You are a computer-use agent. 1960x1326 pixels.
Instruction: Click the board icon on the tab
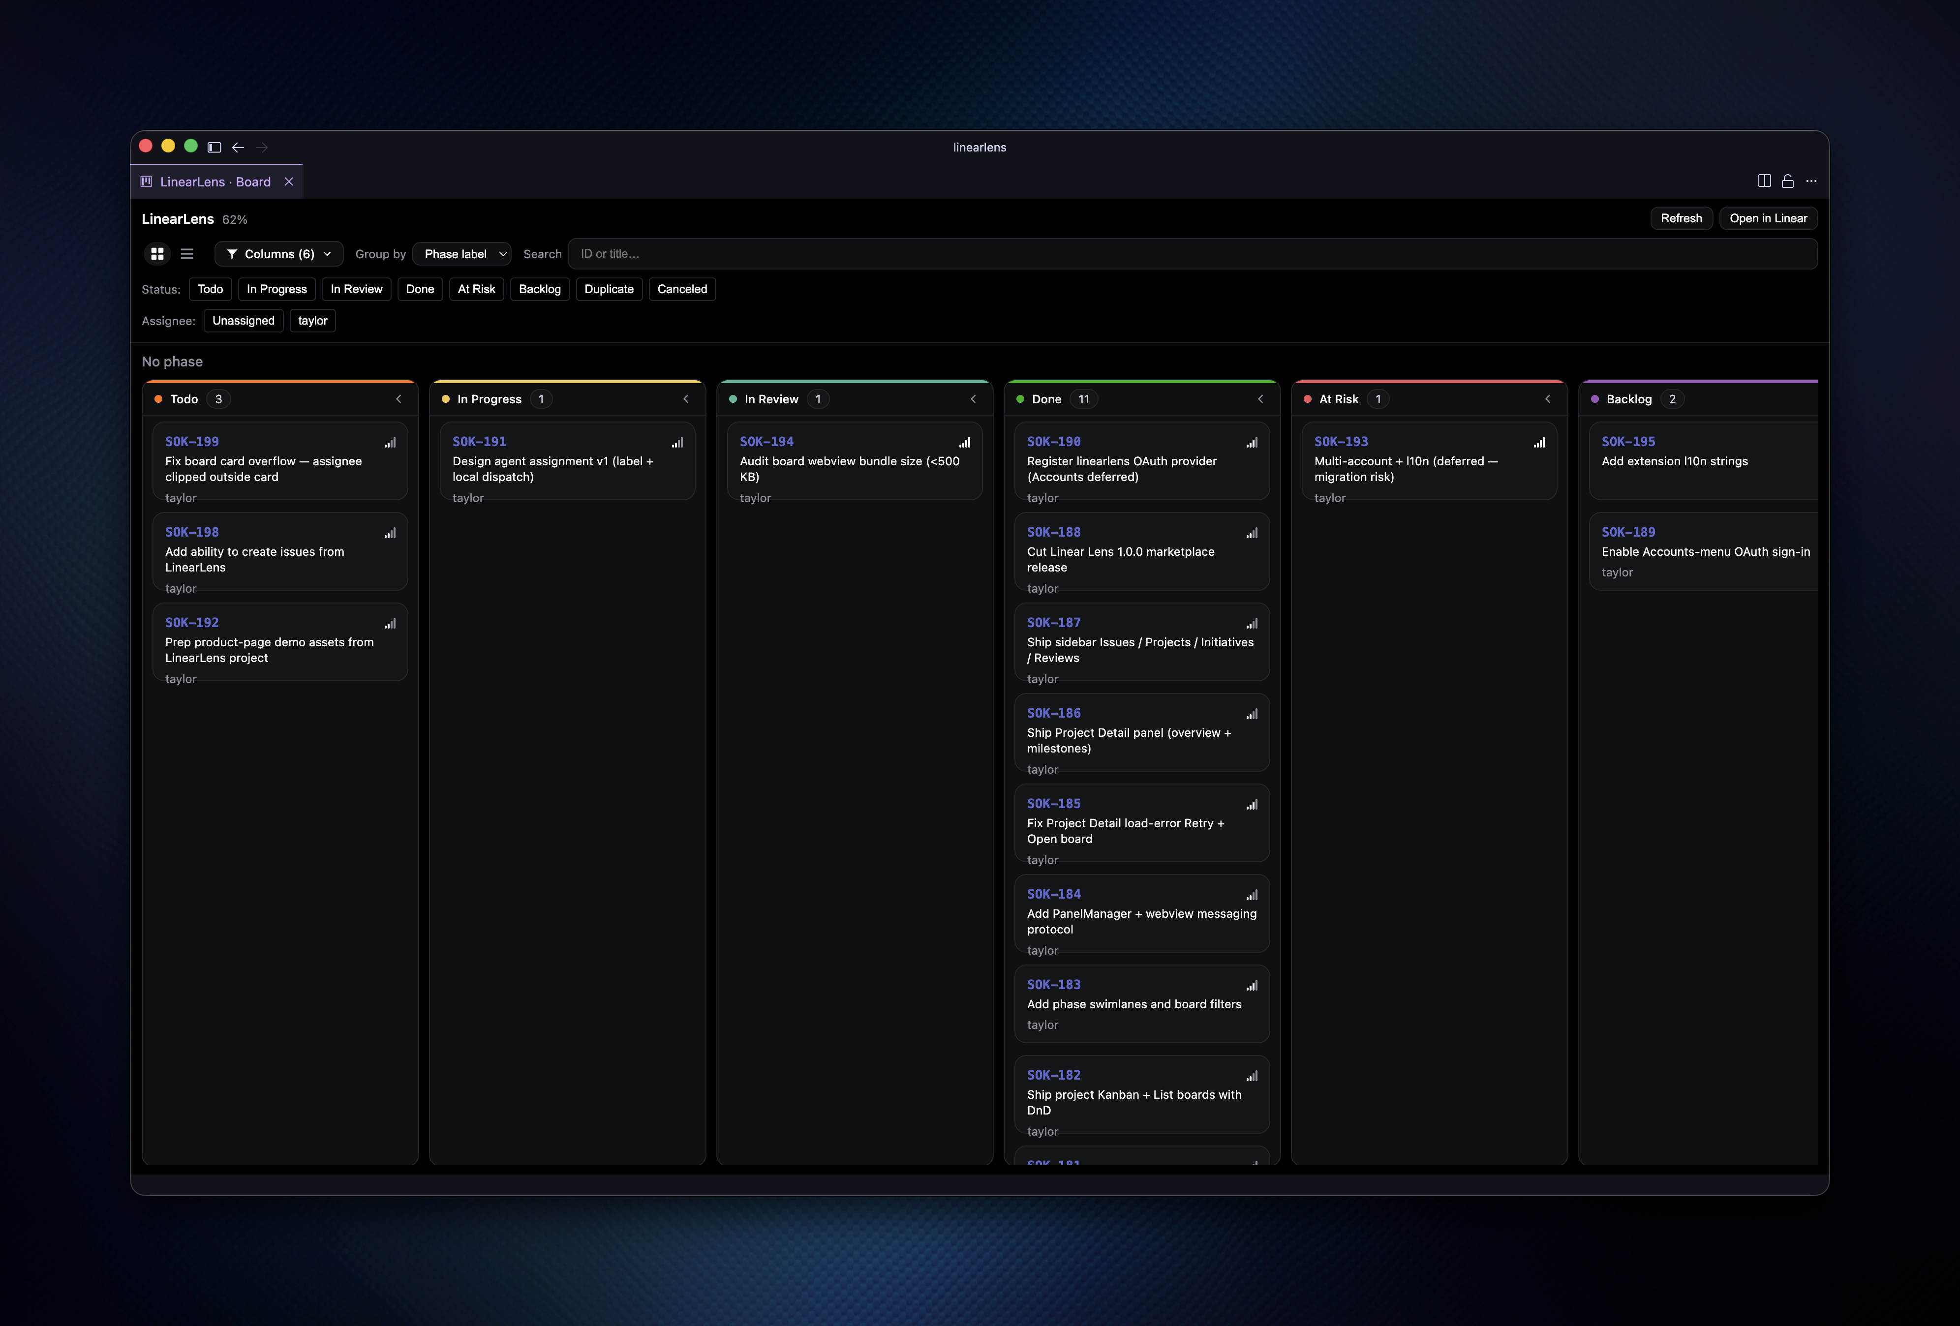point(146,181)
